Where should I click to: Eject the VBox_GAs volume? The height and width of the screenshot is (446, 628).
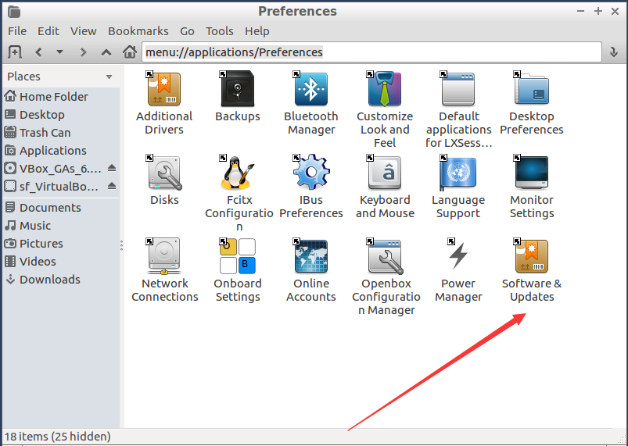pos(112,169)
